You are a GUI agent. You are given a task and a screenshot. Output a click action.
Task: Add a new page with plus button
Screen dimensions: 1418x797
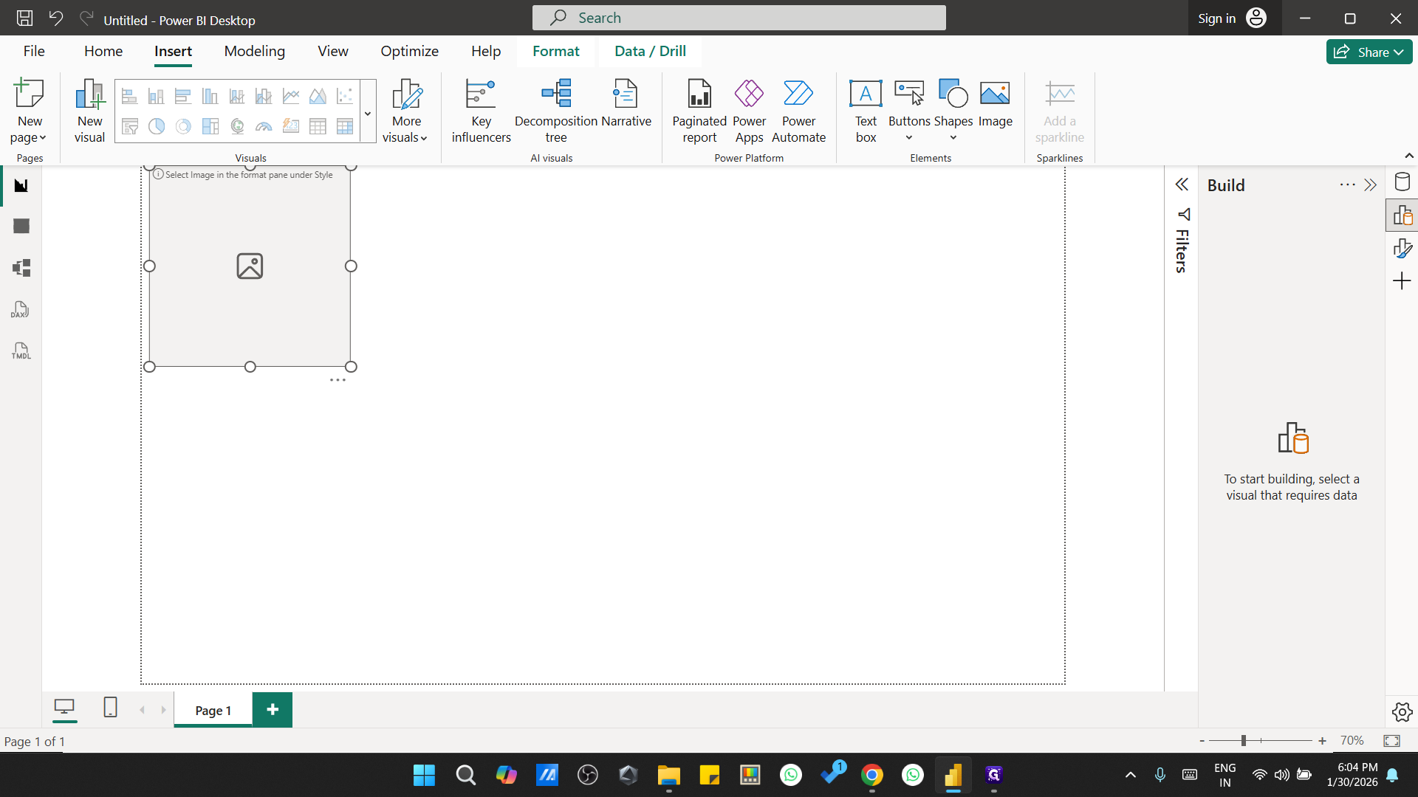tap(273, 709)
